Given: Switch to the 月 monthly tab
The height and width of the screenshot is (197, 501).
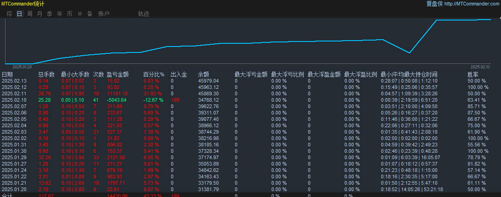Looking at the screenshot, I should [x=40, y=14].
